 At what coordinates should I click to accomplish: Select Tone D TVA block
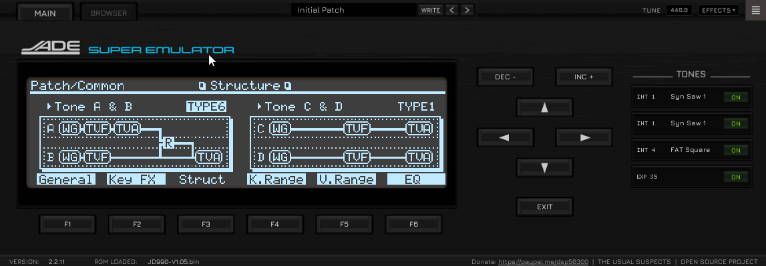[x=419, y=157]
